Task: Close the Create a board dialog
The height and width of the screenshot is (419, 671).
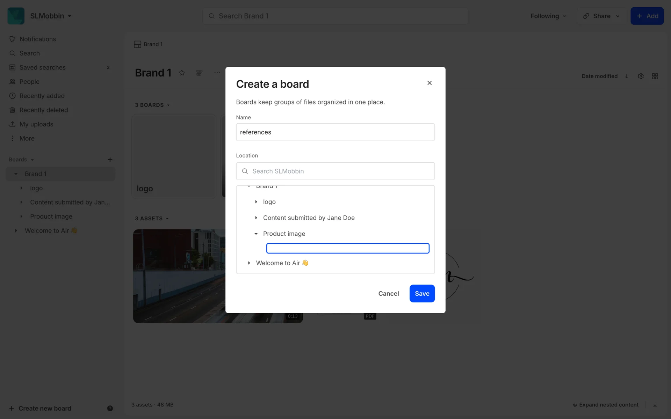Action: tap(429, 83)
